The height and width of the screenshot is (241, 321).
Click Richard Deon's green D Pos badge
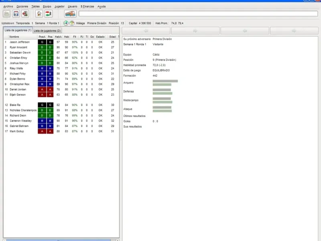[50, 116]
